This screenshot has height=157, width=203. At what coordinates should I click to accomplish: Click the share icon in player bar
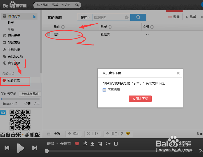pyautogui.click(x=85, y=144)
